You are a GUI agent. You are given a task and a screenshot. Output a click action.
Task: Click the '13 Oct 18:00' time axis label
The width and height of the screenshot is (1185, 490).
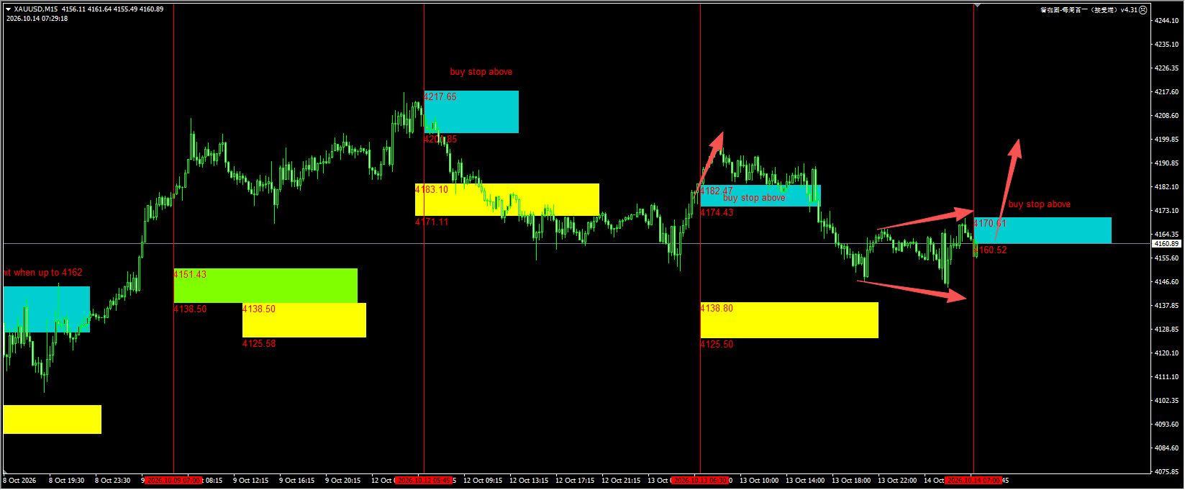tap(851, 481)
